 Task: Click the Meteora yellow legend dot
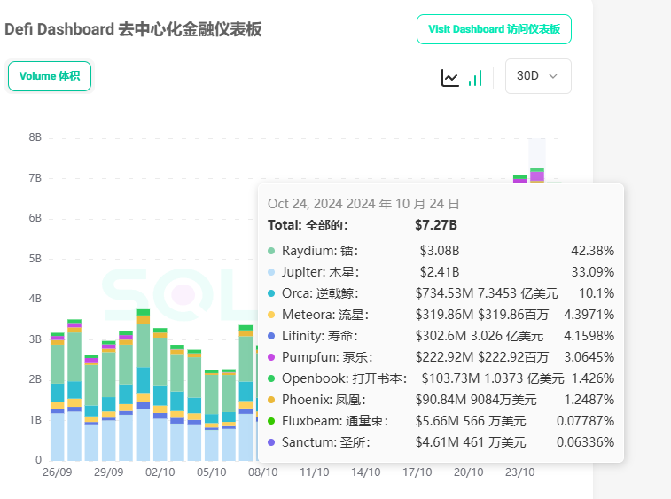coord(272,315)
